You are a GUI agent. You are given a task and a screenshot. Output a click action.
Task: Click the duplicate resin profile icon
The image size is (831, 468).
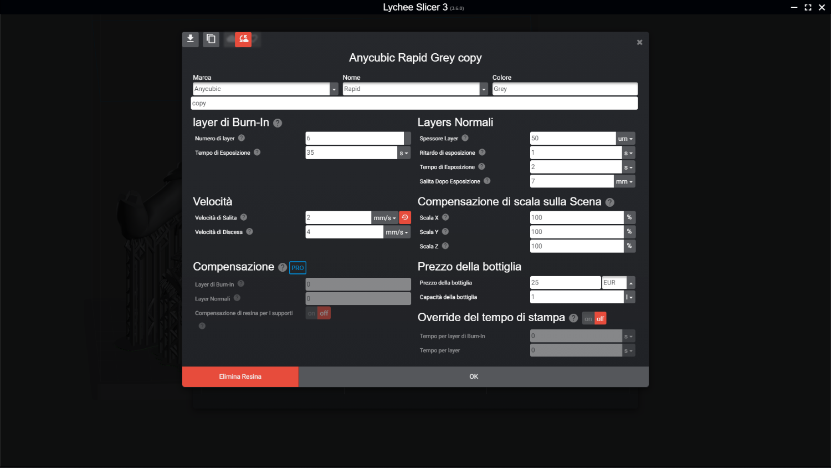click(211, 39)
